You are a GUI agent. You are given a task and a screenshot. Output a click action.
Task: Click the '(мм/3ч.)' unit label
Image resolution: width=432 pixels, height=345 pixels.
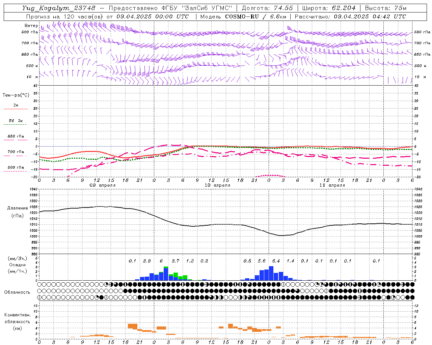point(18,258)
